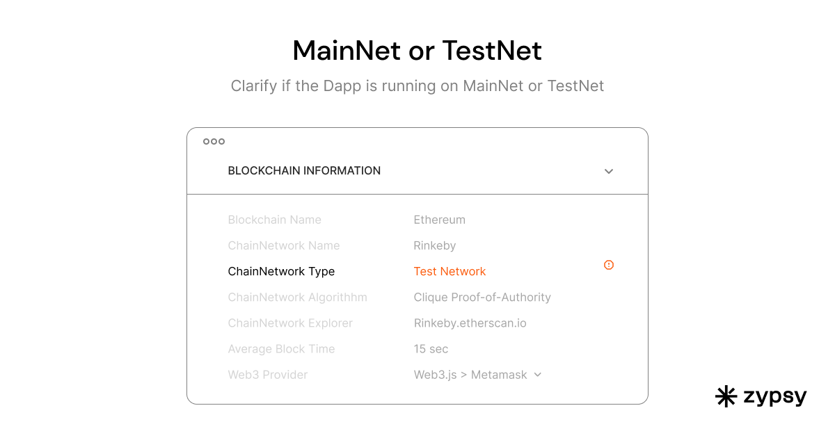The width and height of the screenshot is (835, 438).
Task: Open the Web3 Provider dropdown arrow
Action: [538, 375]
